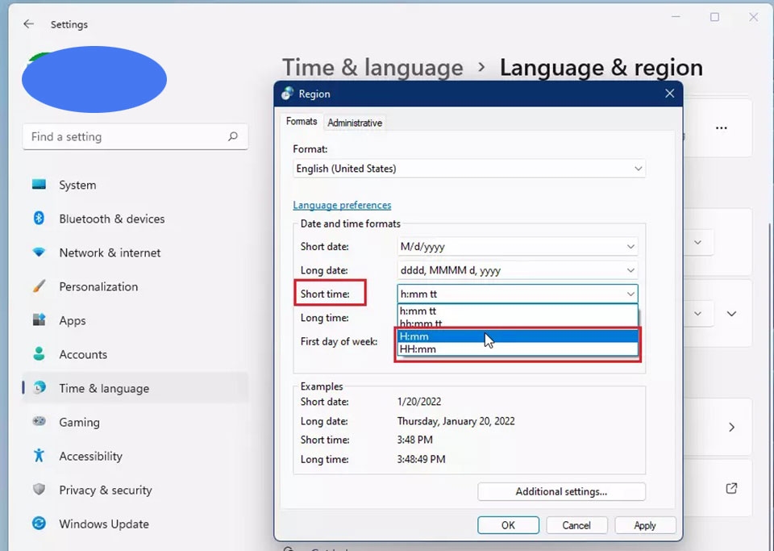Select the Formats tab
Screen dimensions: 774x551
[x=301, y=121]
